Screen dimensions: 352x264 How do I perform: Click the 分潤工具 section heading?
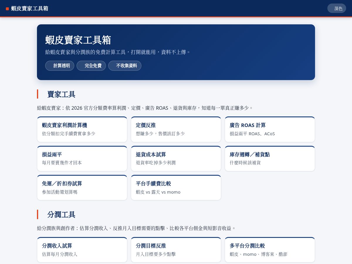(x=61, y=214)
